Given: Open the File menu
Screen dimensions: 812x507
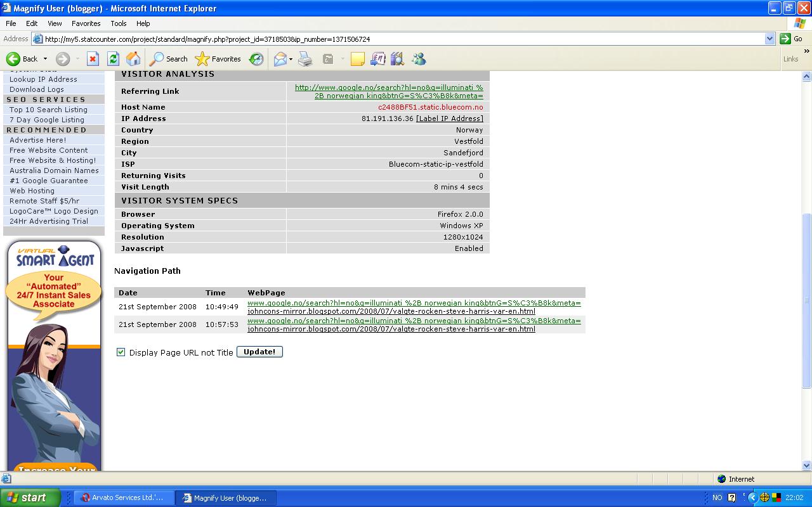Looking at the screenshot, I should (11, 23).
